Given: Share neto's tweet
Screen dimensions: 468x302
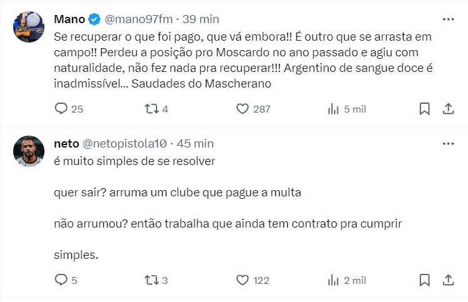Looking at the screenshot, I should [448, 280].
